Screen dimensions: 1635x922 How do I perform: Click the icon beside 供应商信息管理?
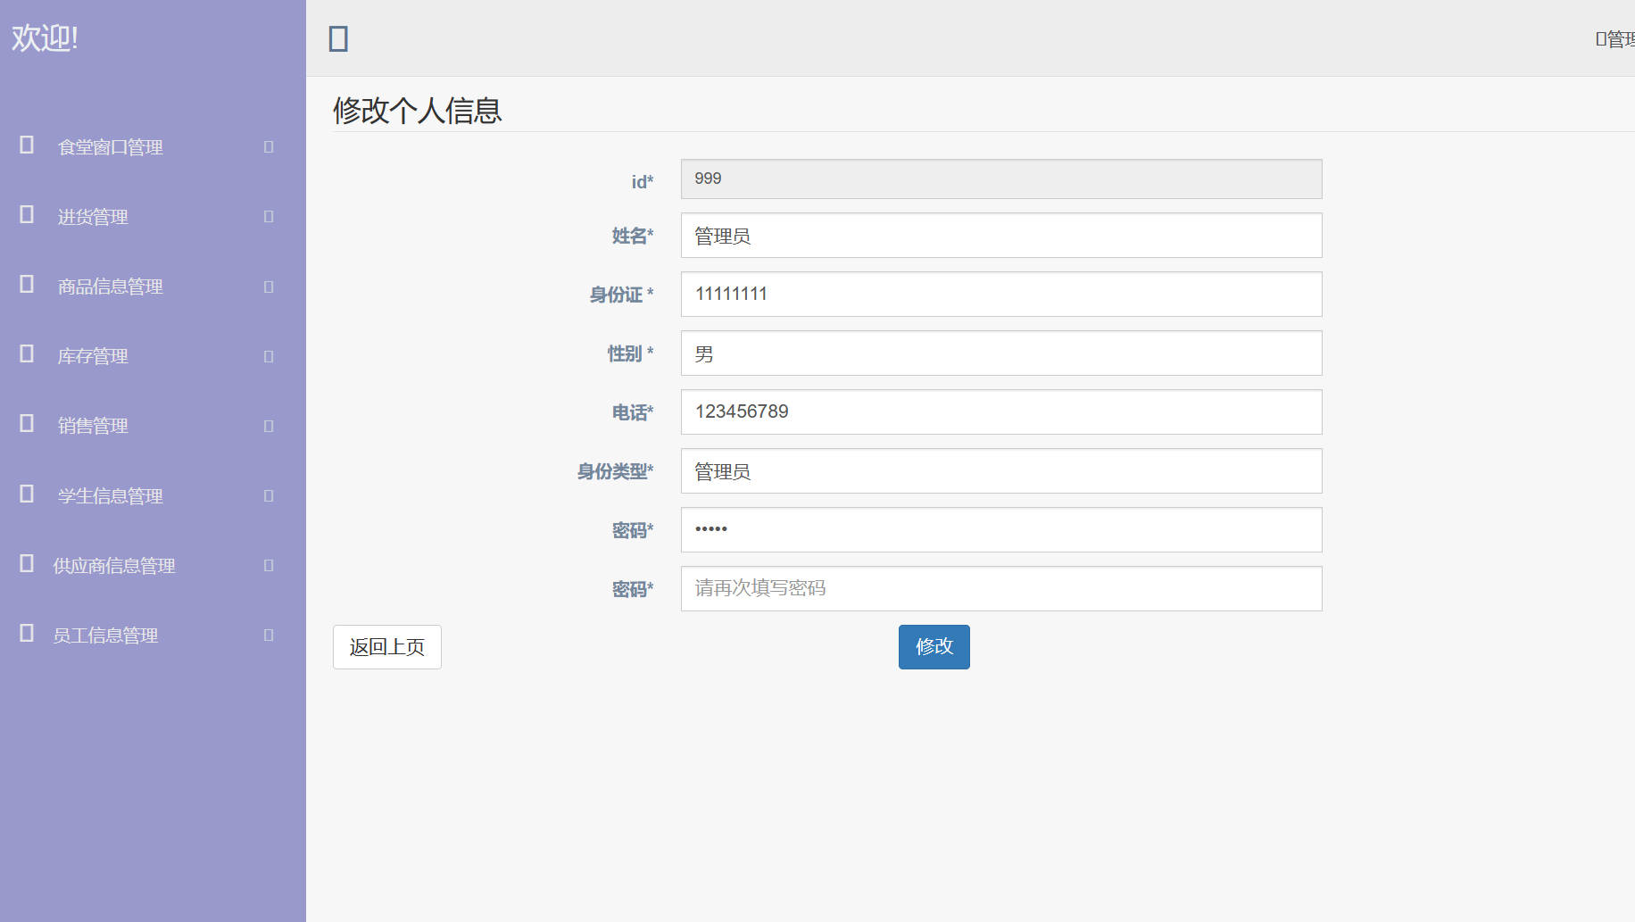(x=27, y=564)
